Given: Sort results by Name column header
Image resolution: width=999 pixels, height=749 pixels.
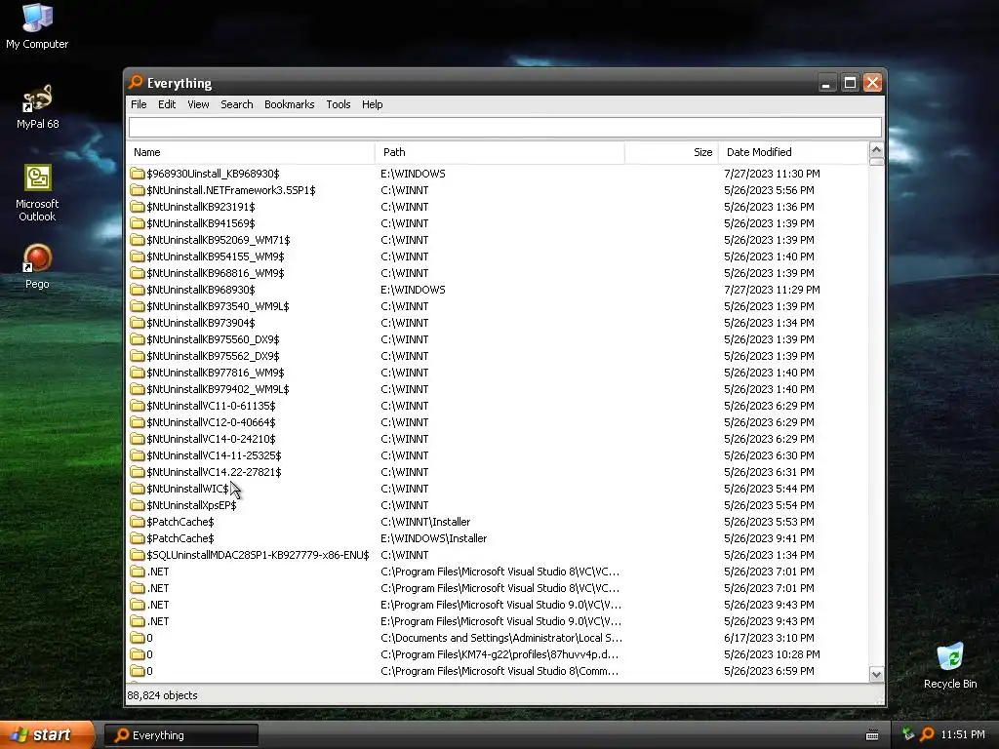Looking at the screenshot, I should pyautogui.click(x=251, y=152).
